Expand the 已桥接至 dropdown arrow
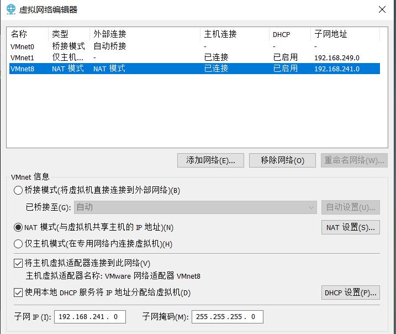Screen dimensions: 396x334 (x=311, y=207)
